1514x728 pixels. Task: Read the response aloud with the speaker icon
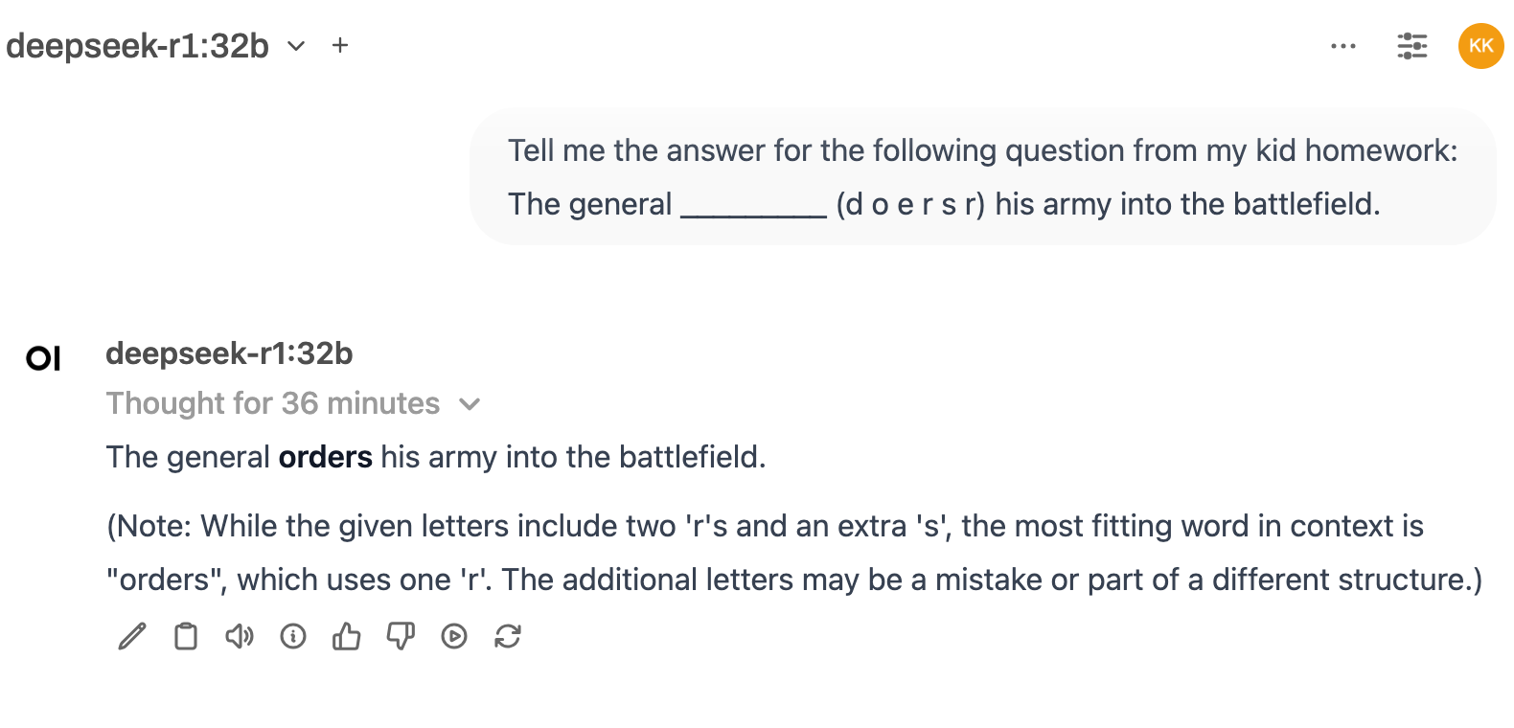point(240,636)
